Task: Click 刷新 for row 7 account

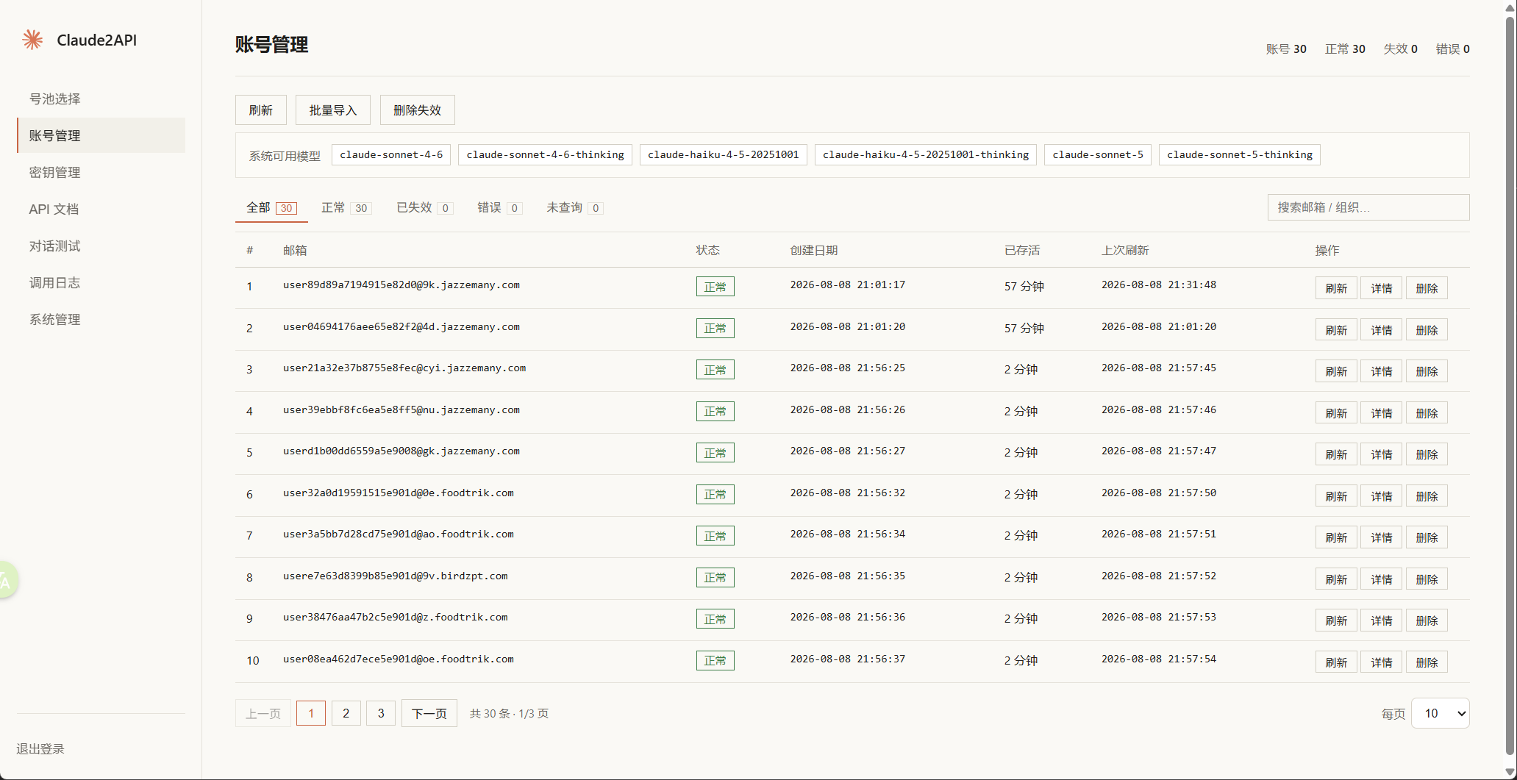Action: click(1336, 537)
